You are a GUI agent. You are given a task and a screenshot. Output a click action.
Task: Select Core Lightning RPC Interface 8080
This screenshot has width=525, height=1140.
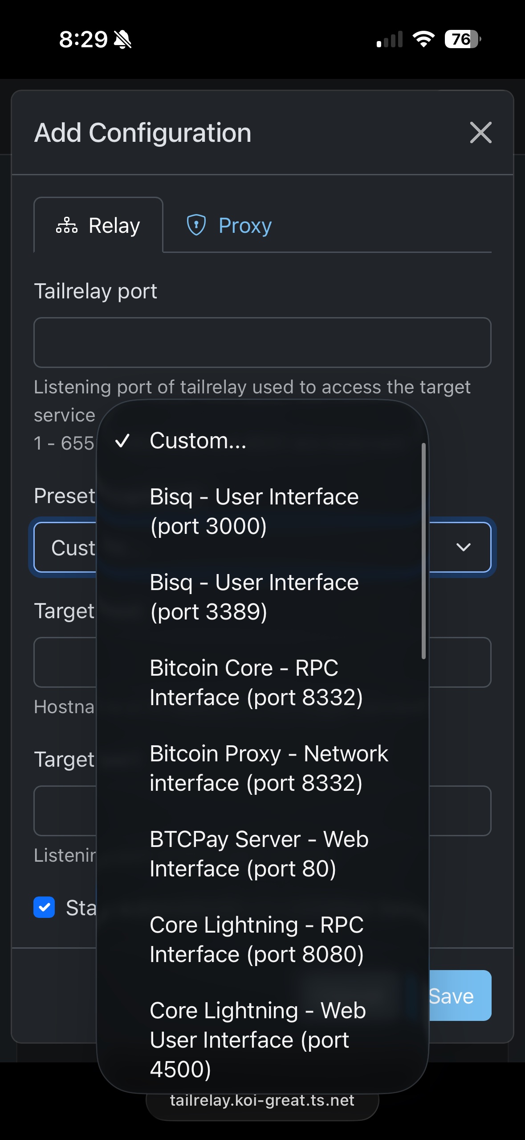[256, 939]
